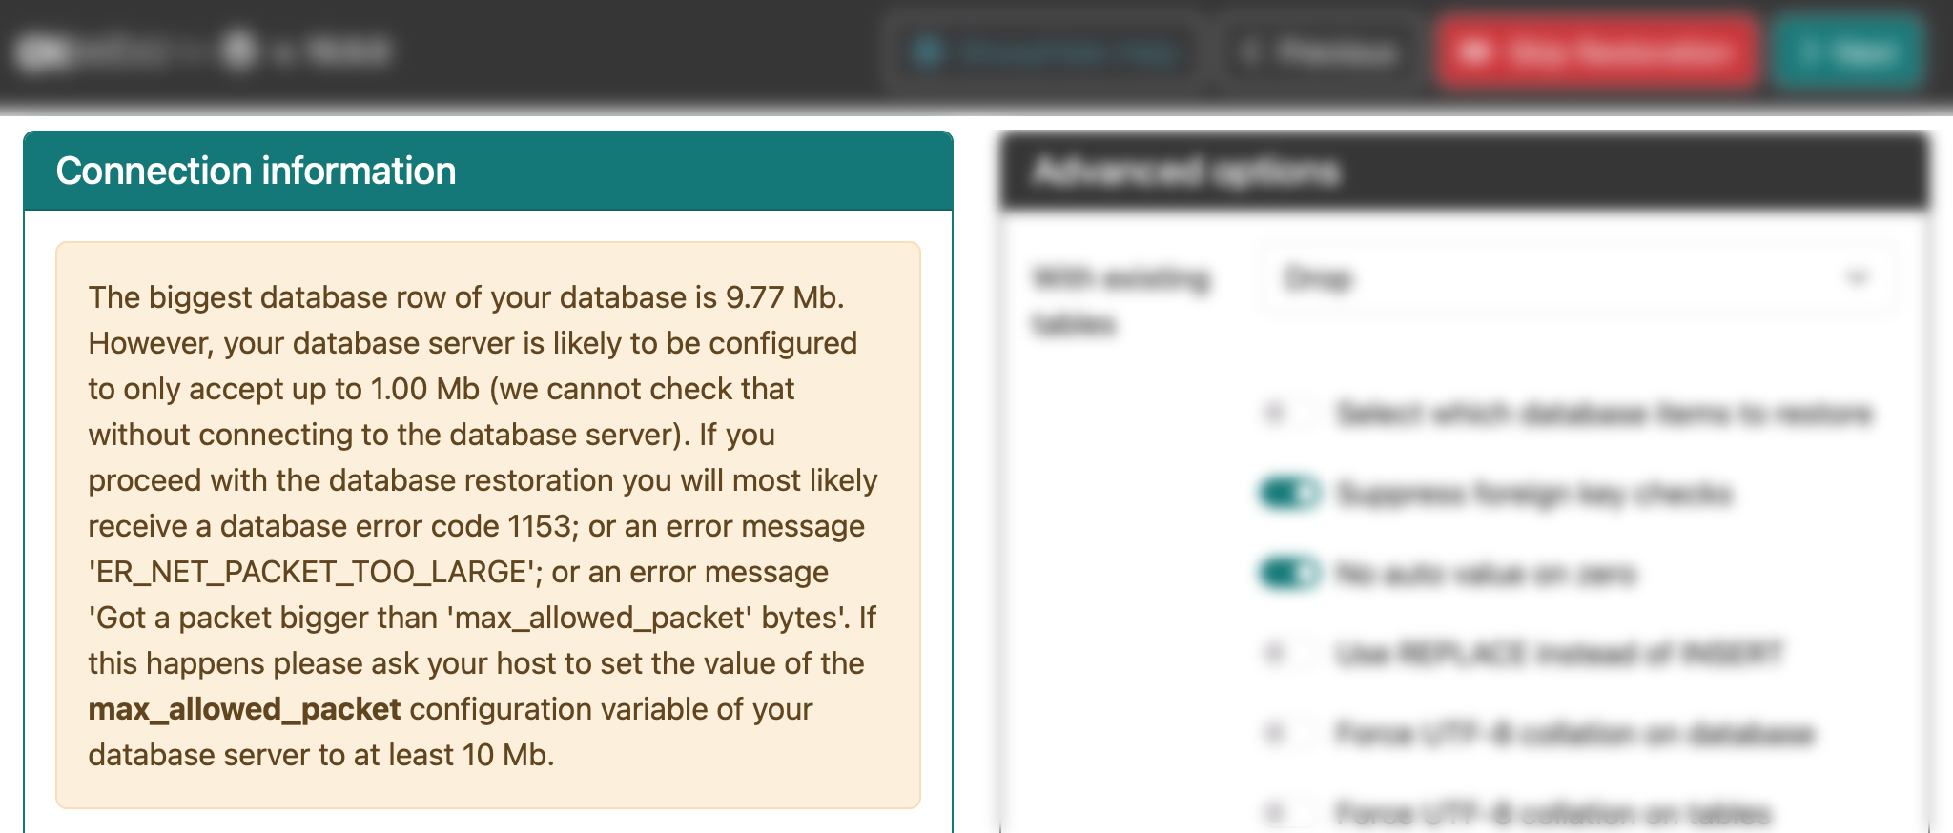1953x833 pixels.
Task: Toggle Force UTF-8 collation on database
Action: (x=1287, y=734)
